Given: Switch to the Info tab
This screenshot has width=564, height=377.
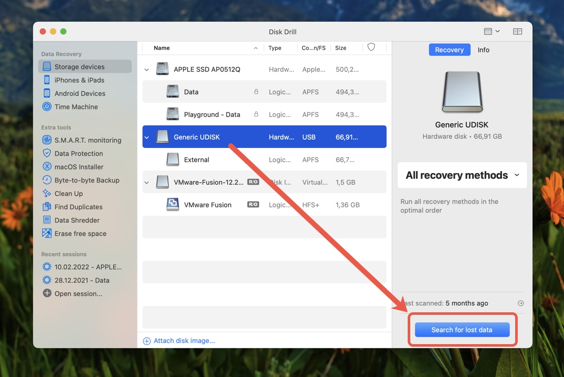Looking at the screenshot, I should click(483, 50).
